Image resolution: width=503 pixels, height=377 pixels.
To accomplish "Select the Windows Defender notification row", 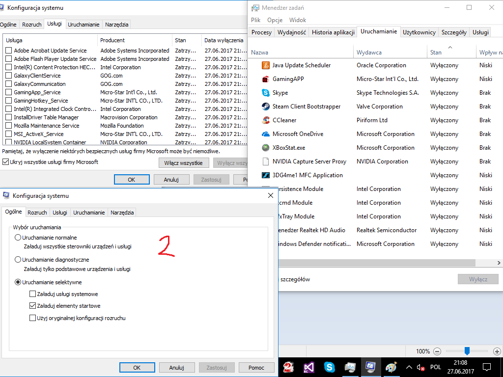I will (x=391, y=244).
